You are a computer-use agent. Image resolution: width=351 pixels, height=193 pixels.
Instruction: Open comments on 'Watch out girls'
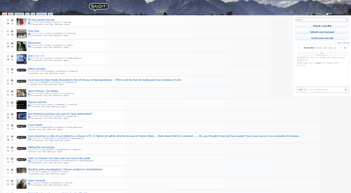[x=33, y=74]
